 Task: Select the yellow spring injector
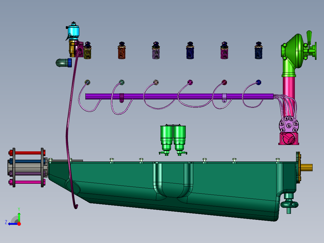pos(87,51)
